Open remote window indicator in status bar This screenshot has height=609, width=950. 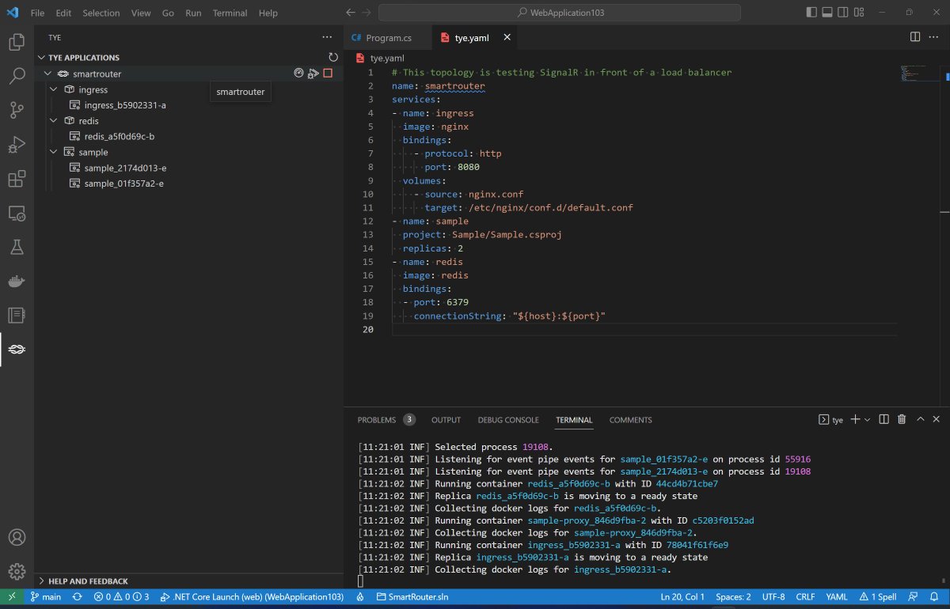12,597
